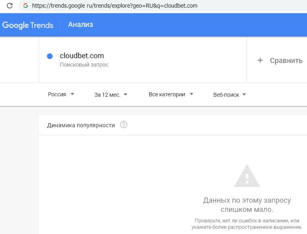Select the Анализ header item
The image size is (307, 234).
click(x=80, y=24)
